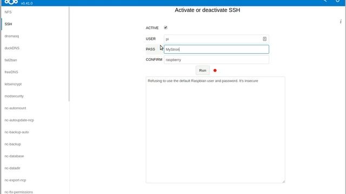The image size is (346, 194).
Task: Open nc-automount in the sidebar
Action: (x=15, y=108)
